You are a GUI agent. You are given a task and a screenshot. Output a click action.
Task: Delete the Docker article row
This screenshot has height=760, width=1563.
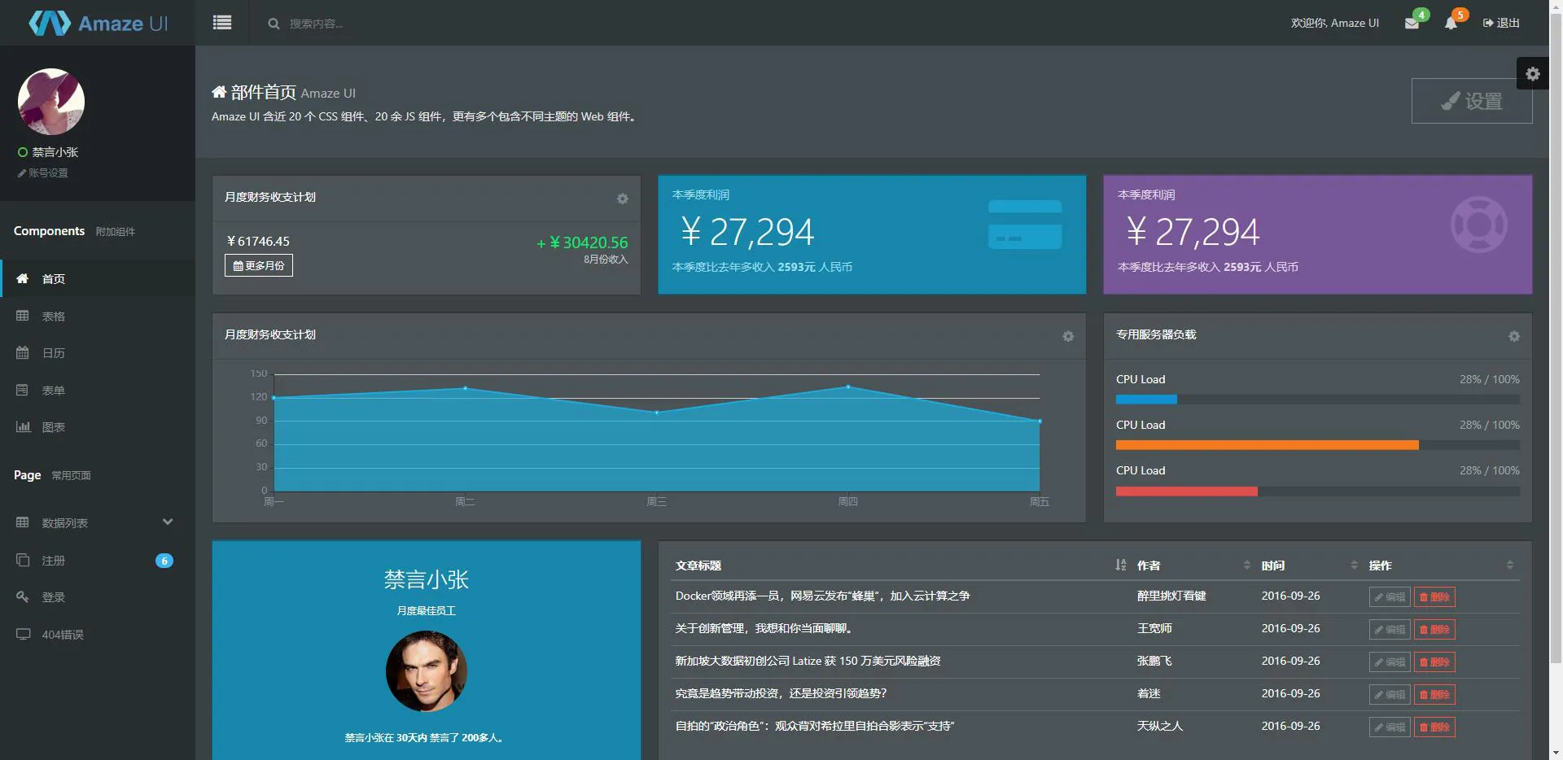pyautogui.click(x=1434, y=596)
